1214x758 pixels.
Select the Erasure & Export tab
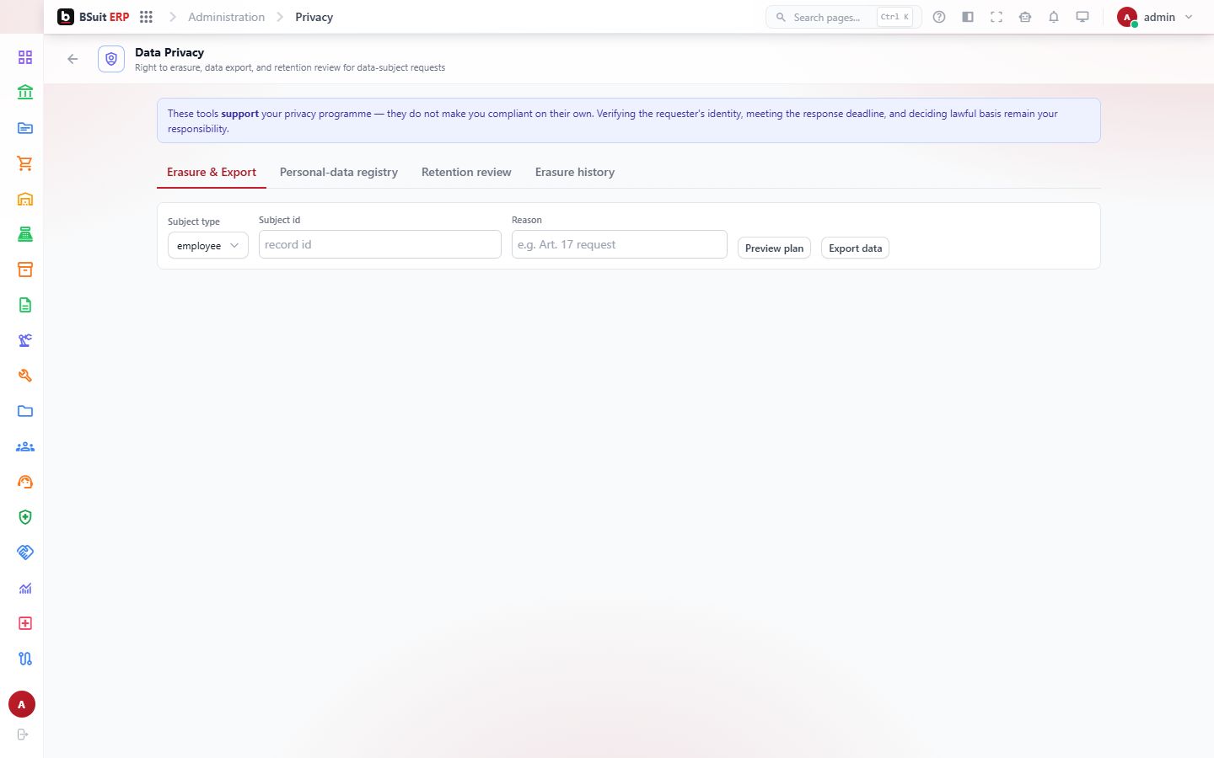212,172
